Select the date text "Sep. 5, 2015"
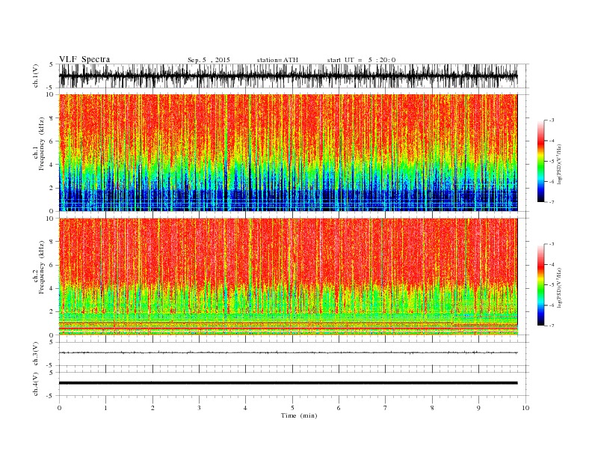 click(x=209, y=60)
